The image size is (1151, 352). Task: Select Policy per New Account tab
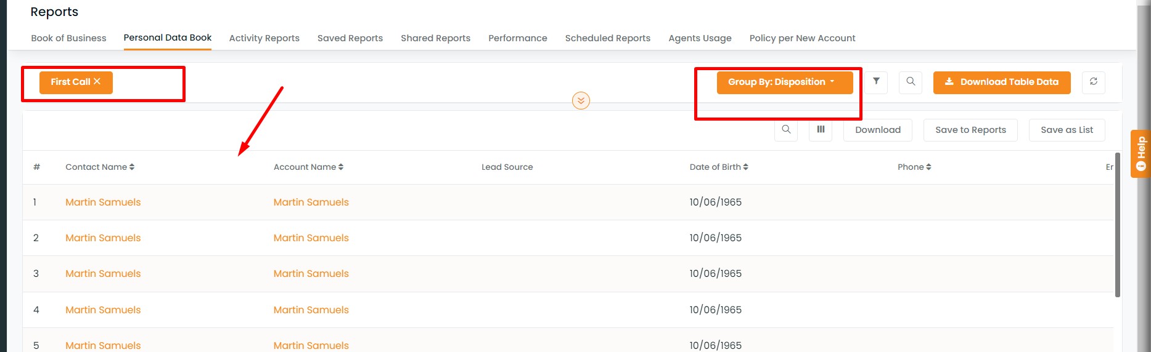802,38
